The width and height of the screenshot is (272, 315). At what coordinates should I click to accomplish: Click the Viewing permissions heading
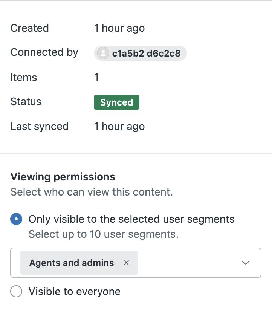pos(63,177)
